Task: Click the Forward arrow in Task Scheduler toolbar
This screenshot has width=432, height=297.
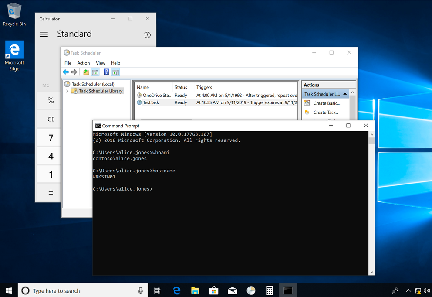Action: [x=74, y=72]
